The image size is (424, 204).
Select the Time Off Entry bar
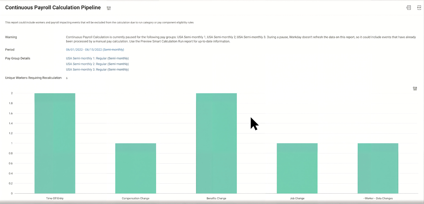pyautogui.click(x=55, y=143)
